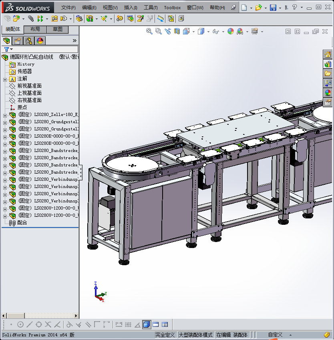Image resolution: width=334 pixels, height=340 pixels.
Task: Open File Explorer tab in task pane
Action: [x=328, y=74]
